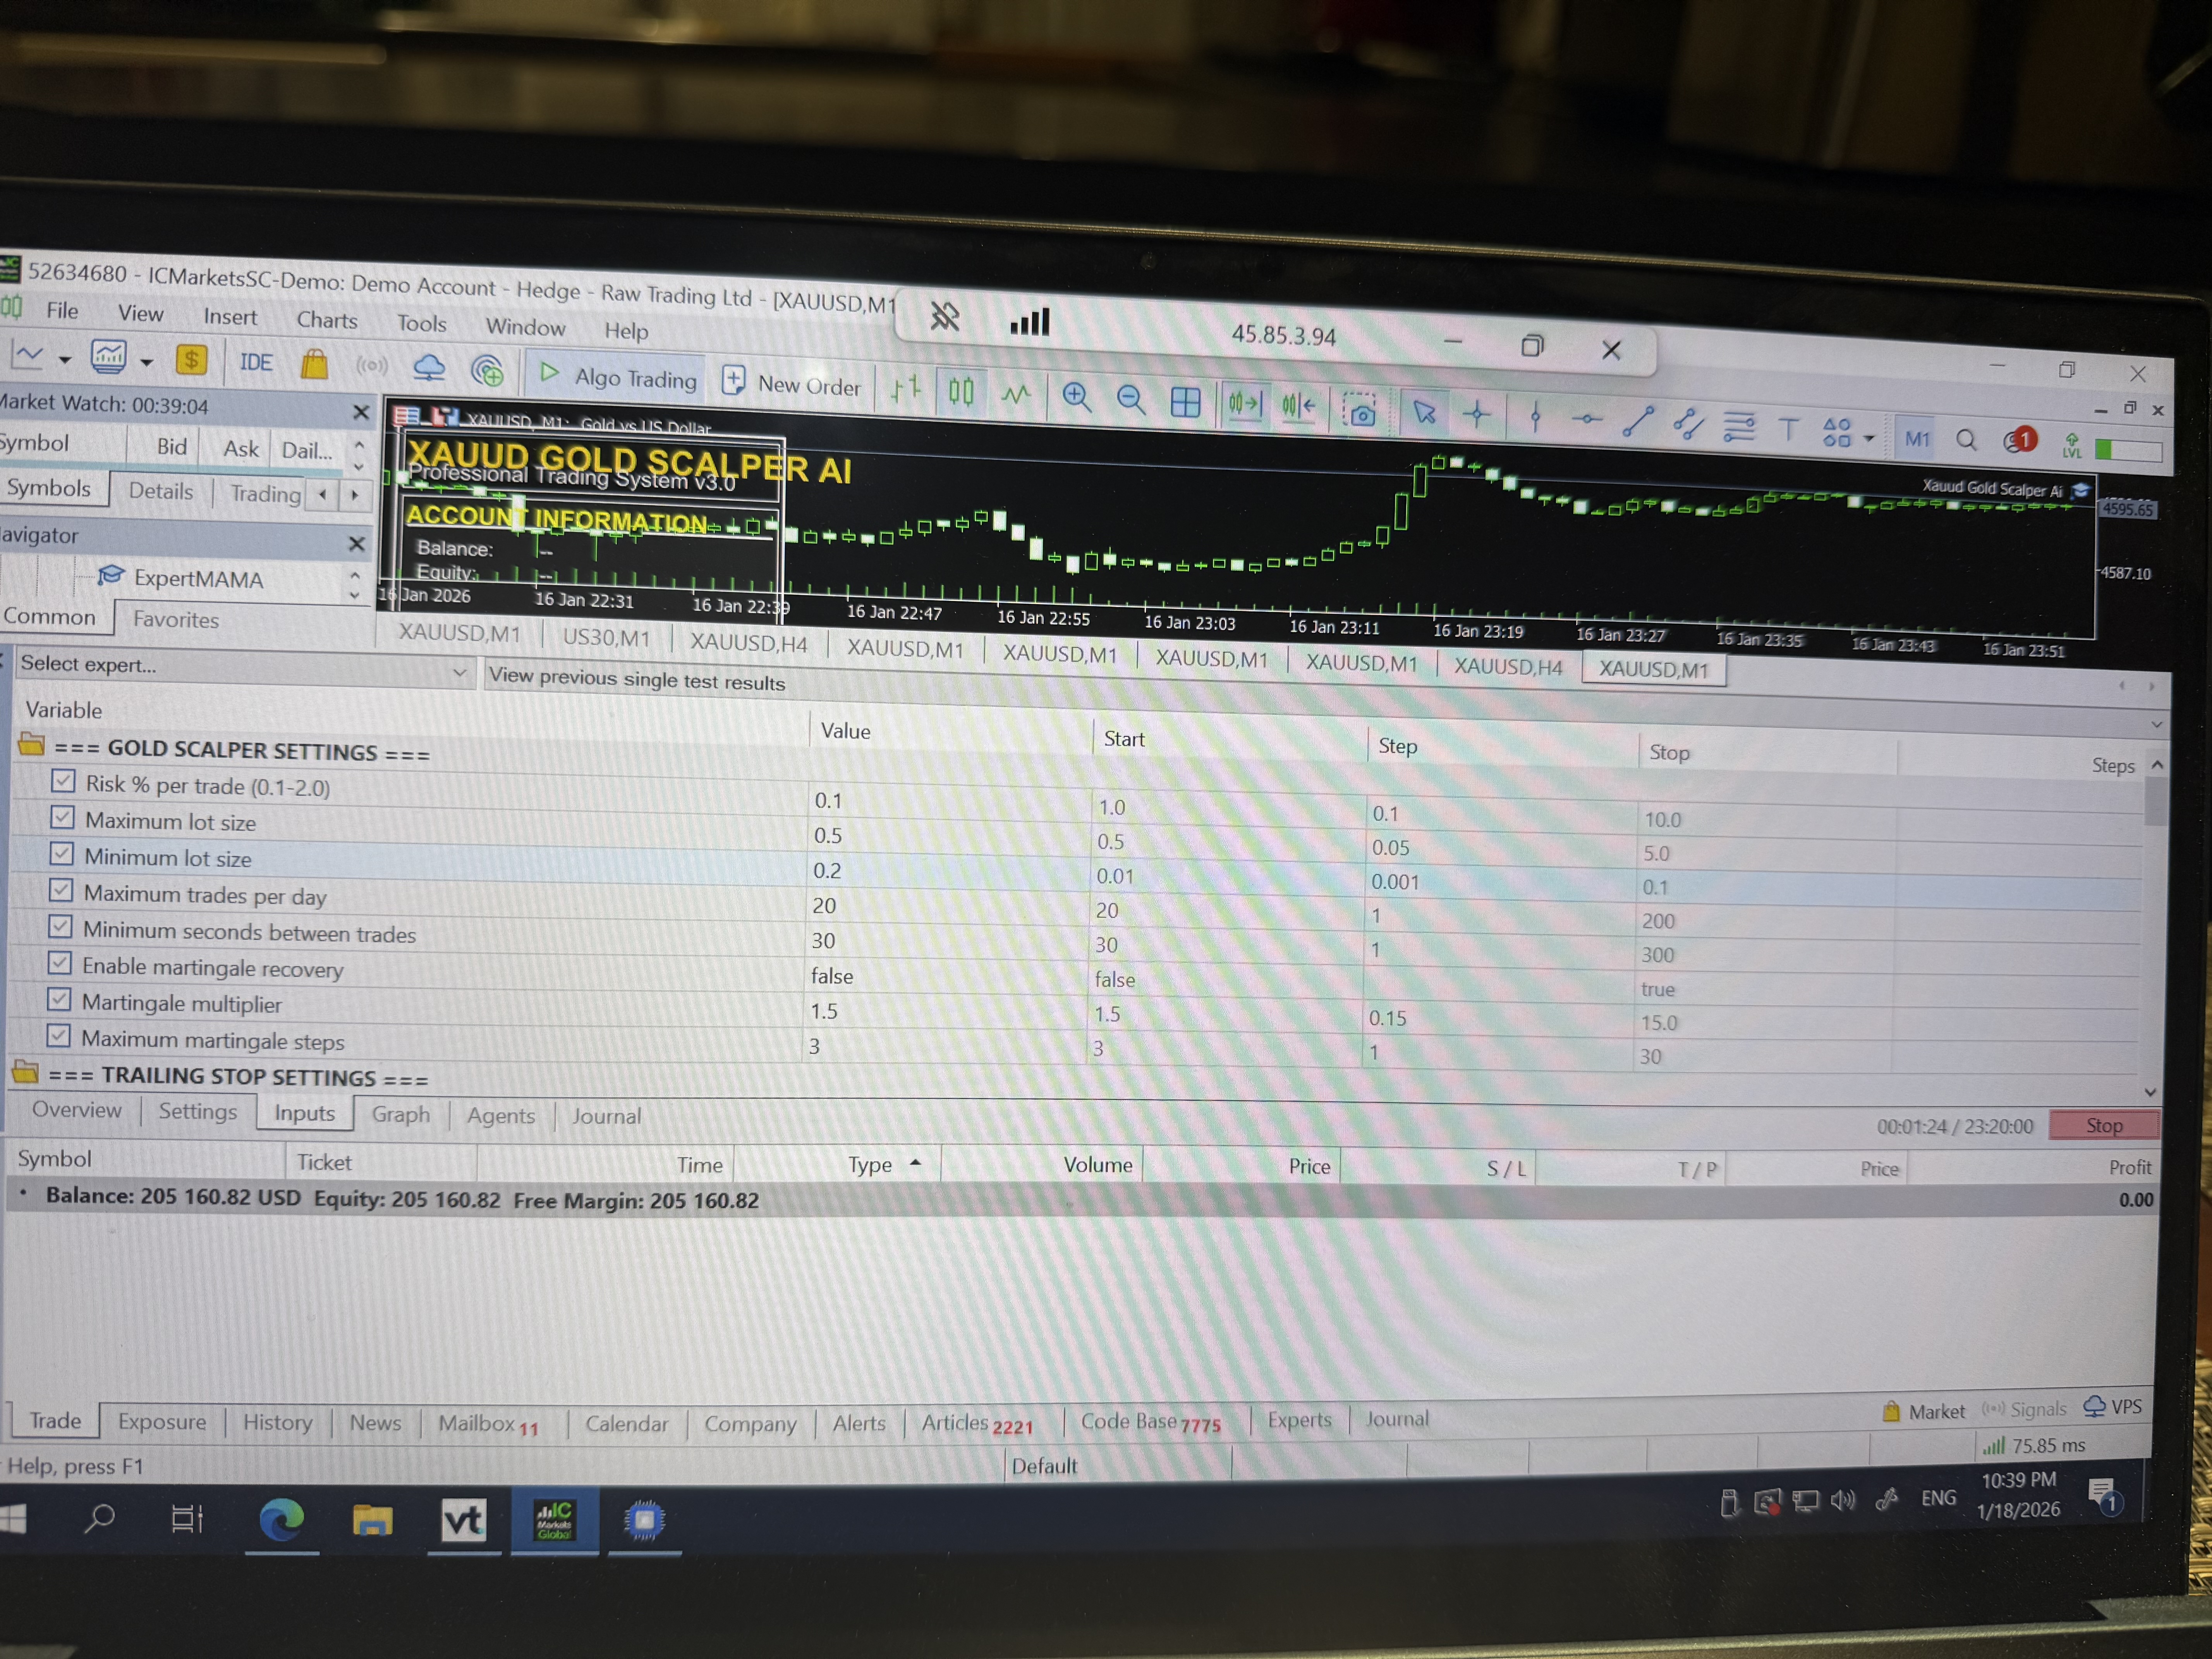Click the zoom in magnifier icon

1076,397
